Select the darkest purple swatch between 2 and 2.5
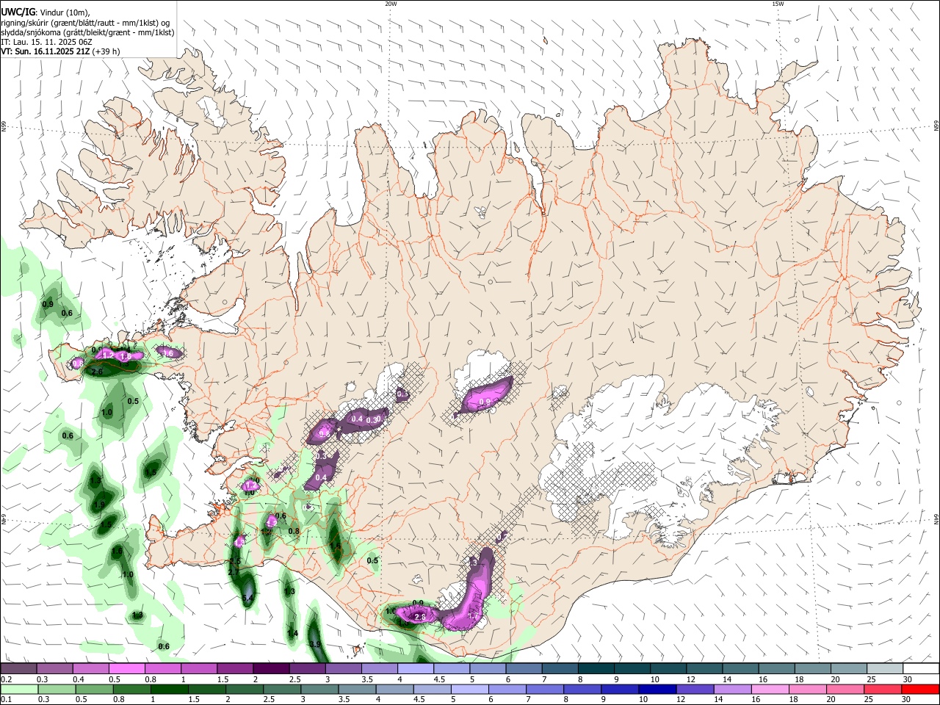Screen dimensions: 940x705 coord(270,669)
